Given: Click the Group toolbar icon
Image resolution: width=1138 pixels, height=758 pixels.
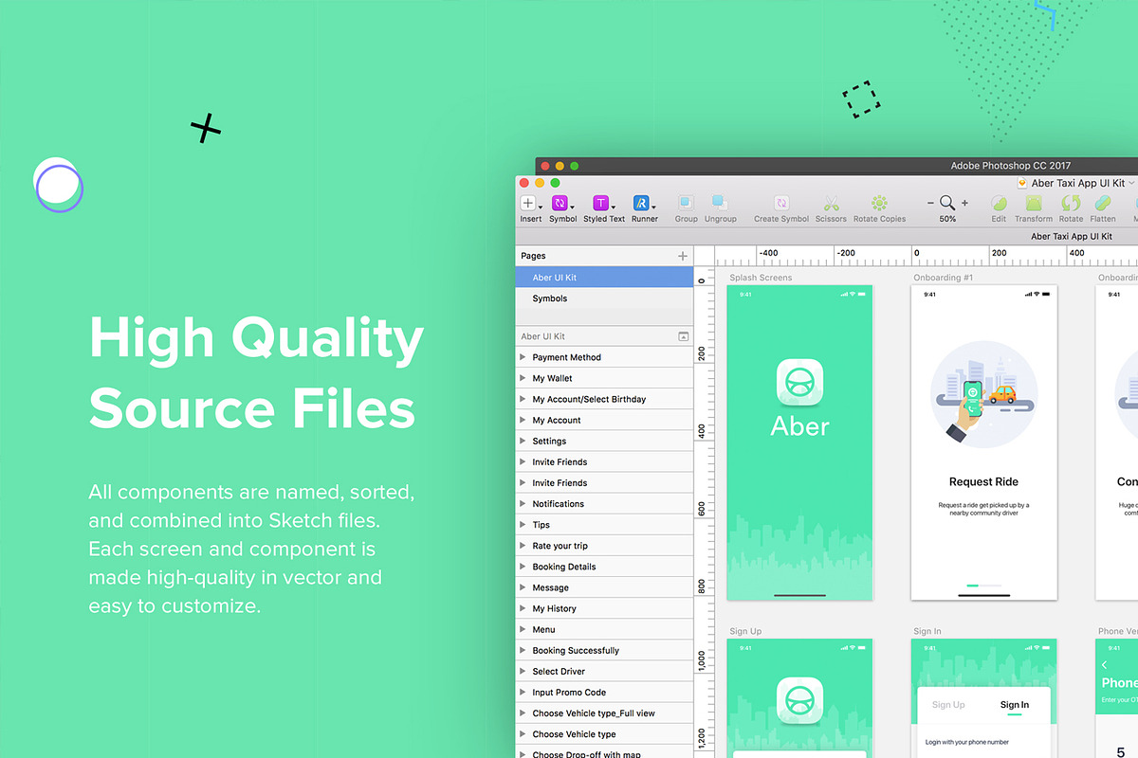Looking at the screenshot, I should 686,203.
